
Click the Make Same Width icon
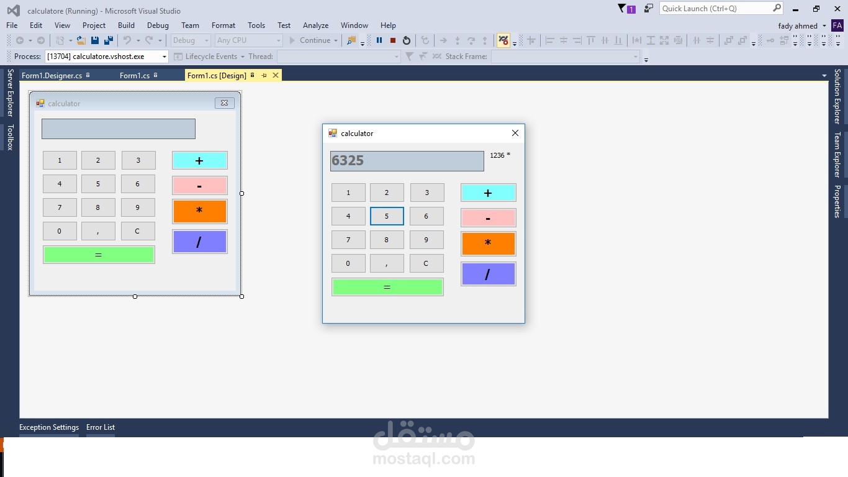[636, 40]
